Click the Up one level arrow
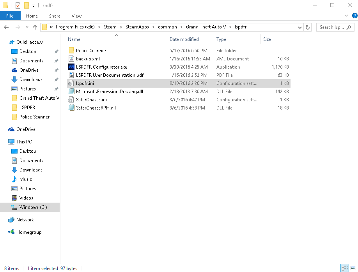The width and height of the screenshot is (358, 272). pos(35,27)
